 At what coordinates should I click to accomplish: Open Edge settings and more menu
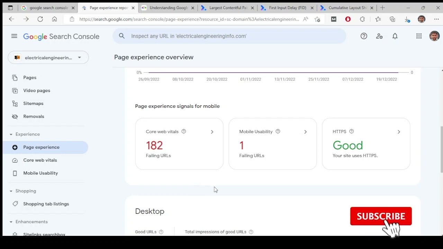click(436, 19)
